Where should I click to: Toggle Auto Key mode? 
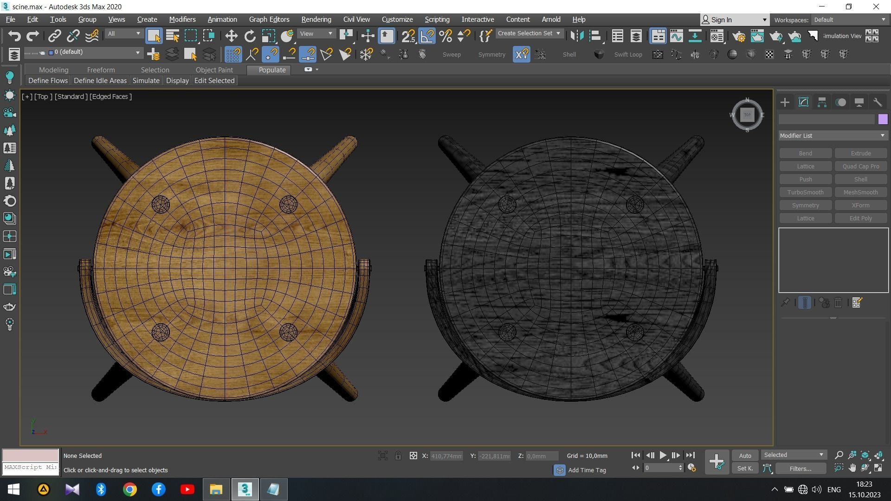pos(745,456)
